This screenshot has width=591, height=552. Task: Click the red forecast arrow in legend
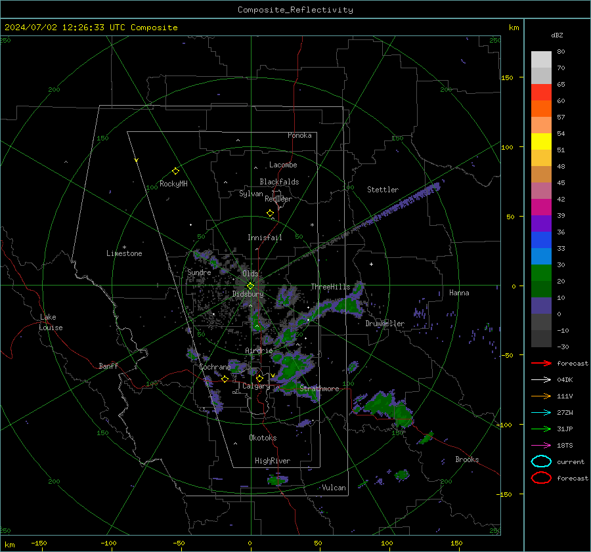(541, 363)
